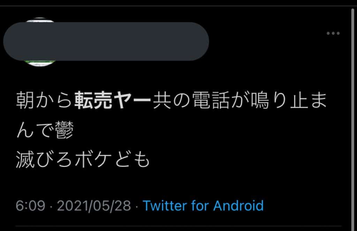Open the Twitter for Android source link
This screenshot has width=357, height=231.
click(203, 206)
